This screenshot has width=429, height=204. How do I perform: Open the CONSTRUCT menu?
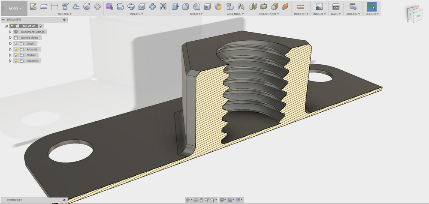click(x=269, y=14)
